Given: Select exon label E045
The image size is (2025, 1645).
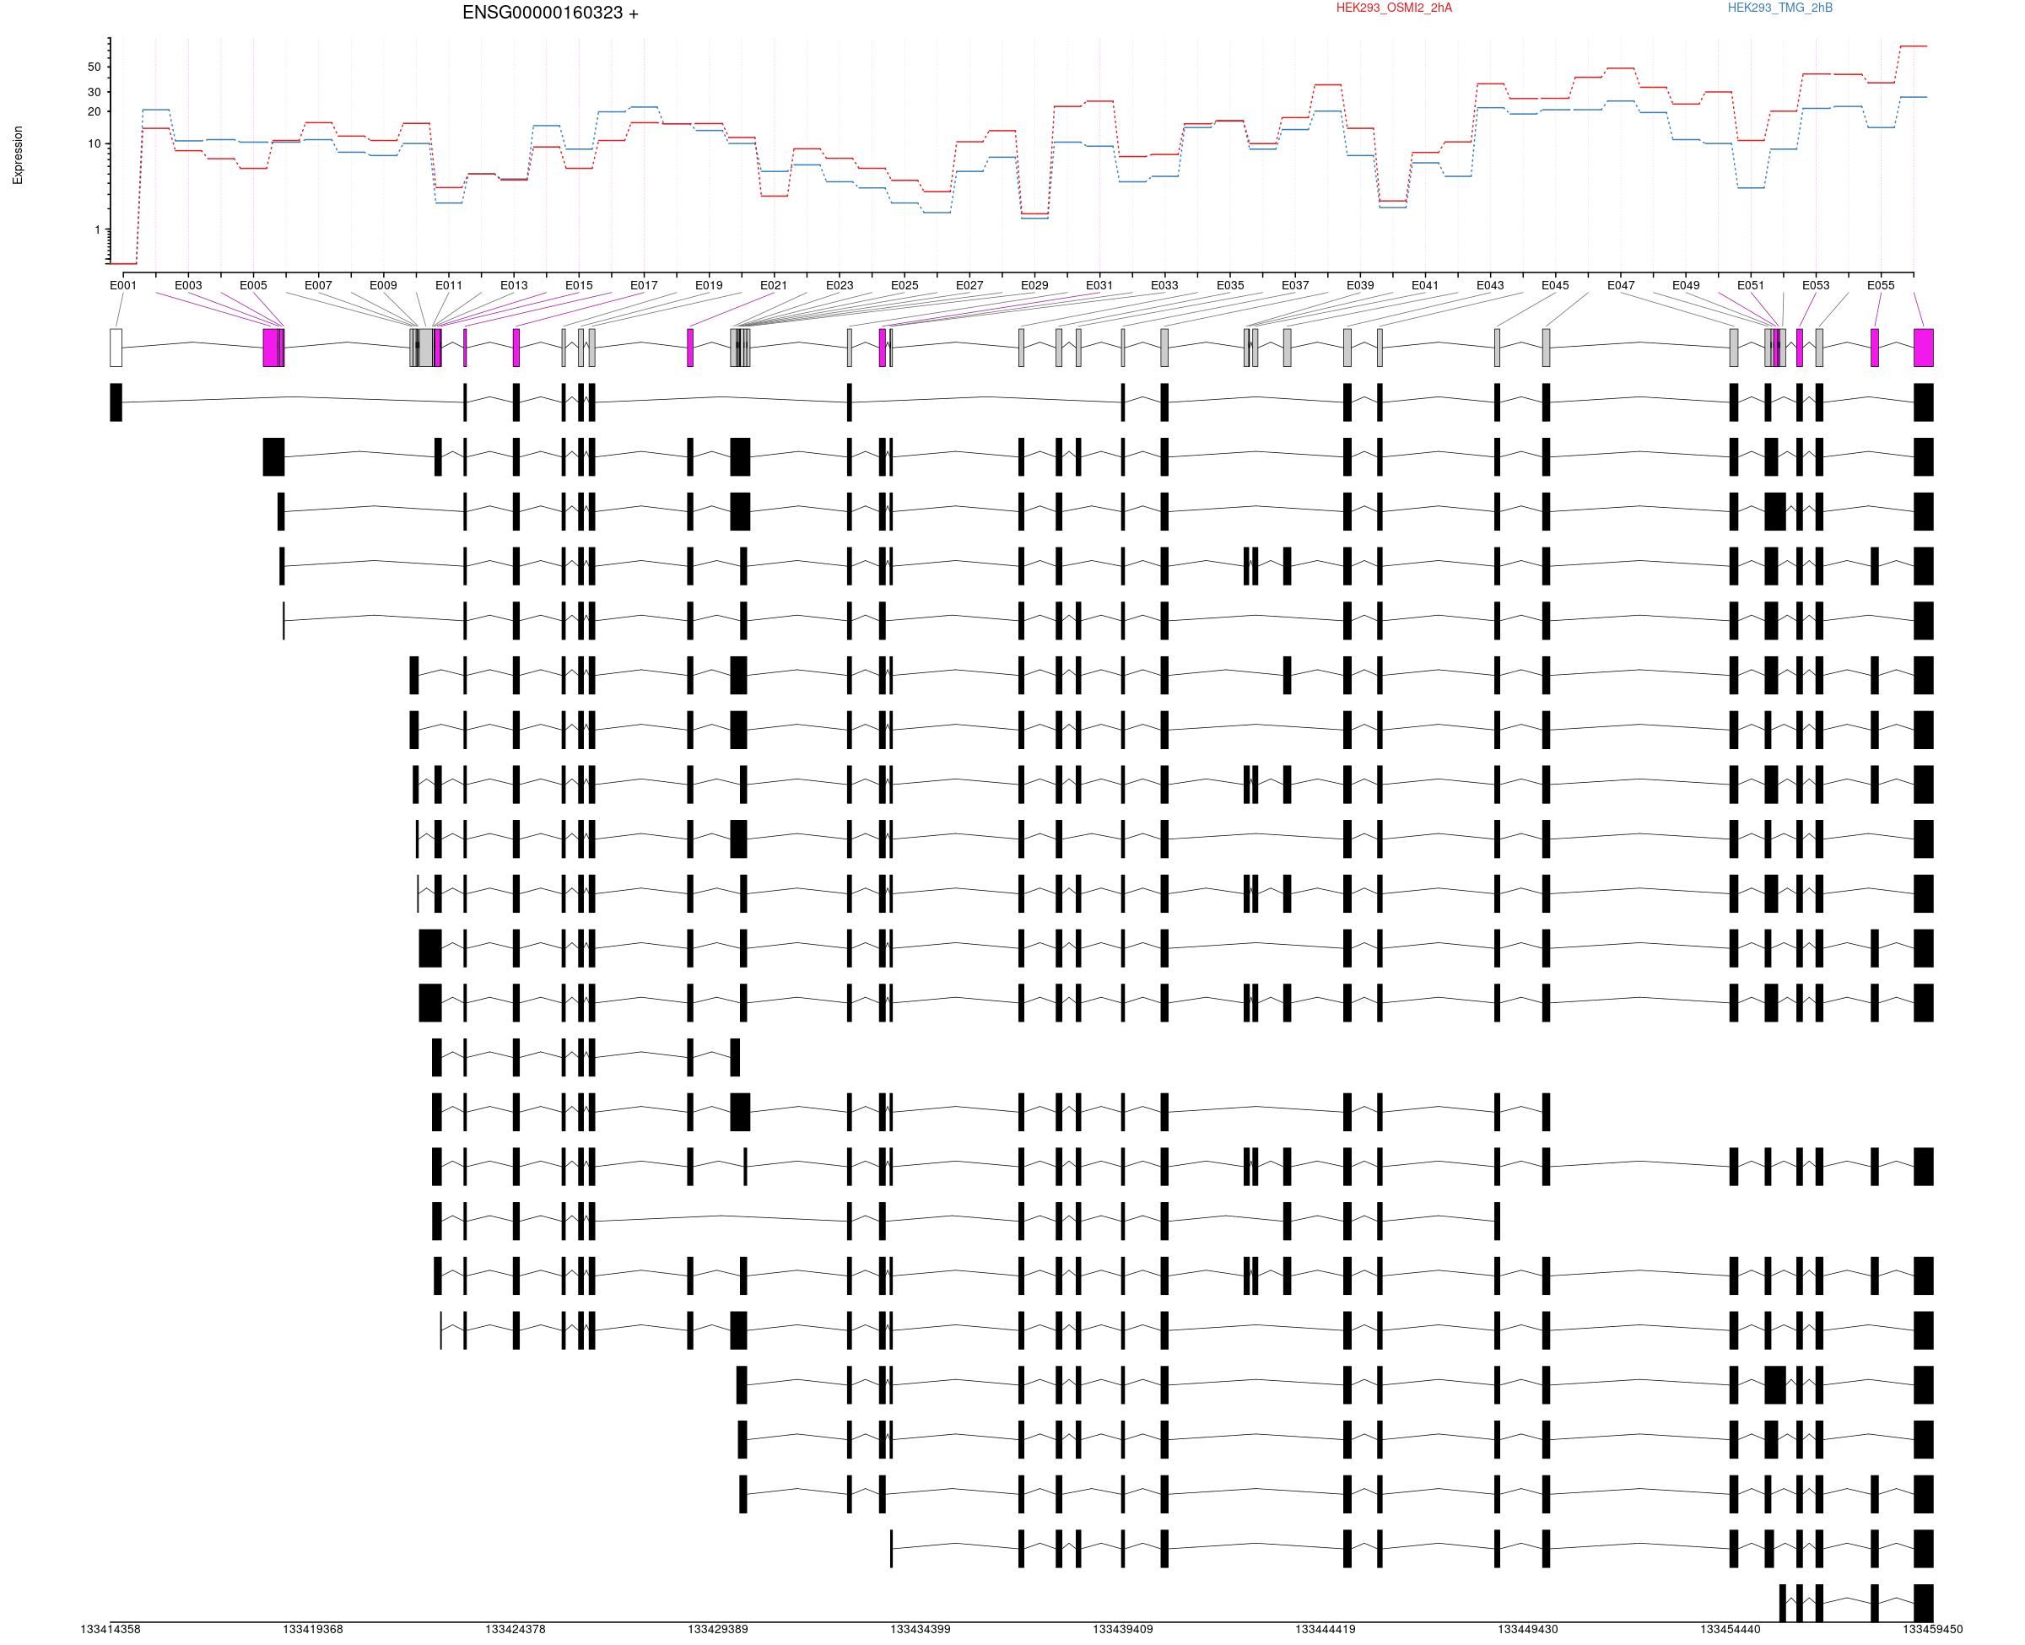Looking at the screenshot, I should [1555, 285].
